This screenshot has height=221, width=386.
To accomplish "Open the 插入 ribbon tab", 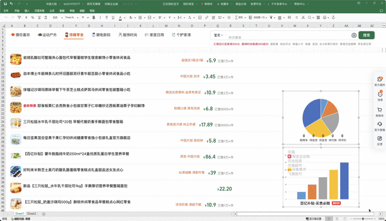I will tap(27, 11).
